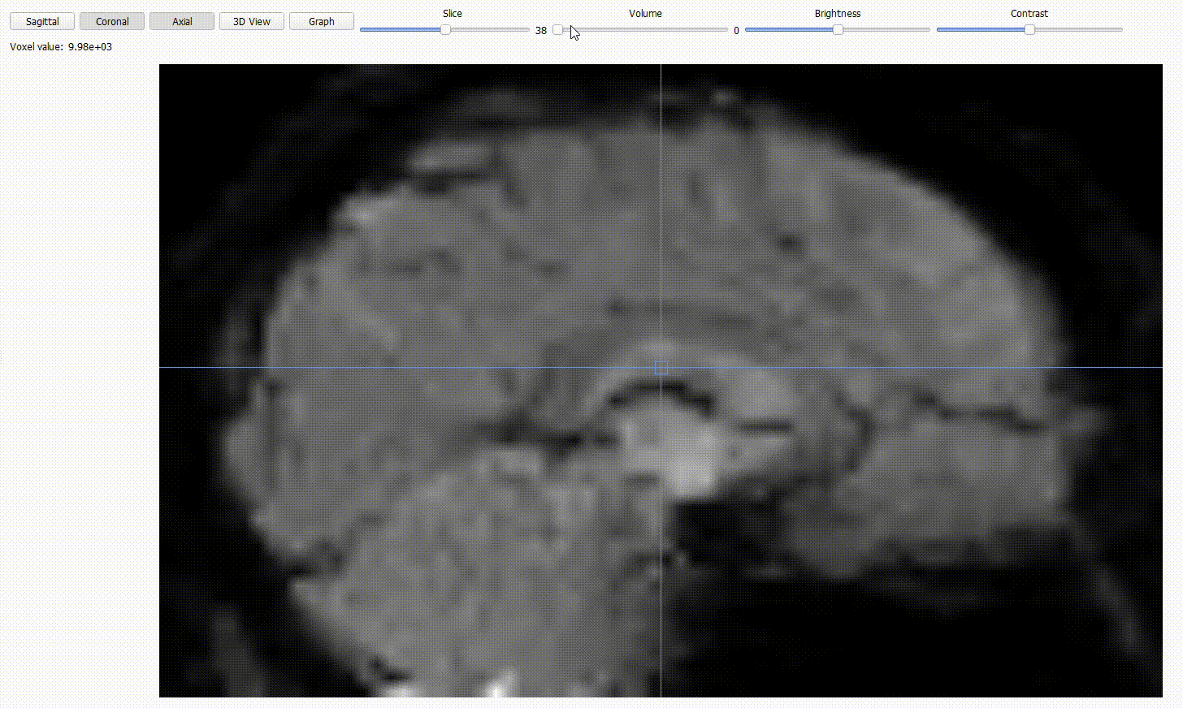Viewport: 1183px width, 708px height.
Task: Show the Graph panel
Action: coord(322,22)
